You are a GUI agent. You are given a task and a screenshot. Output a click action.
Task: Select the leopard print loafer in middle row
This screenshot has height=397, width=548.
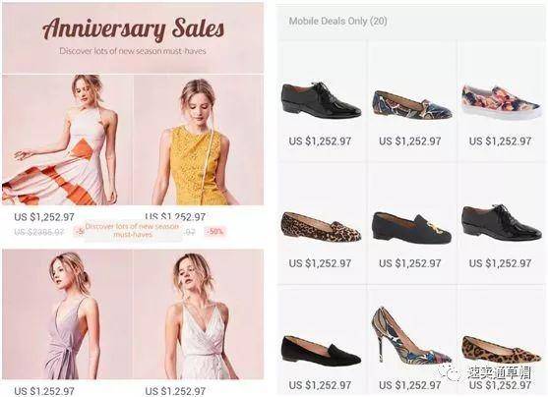pos(321,227)
